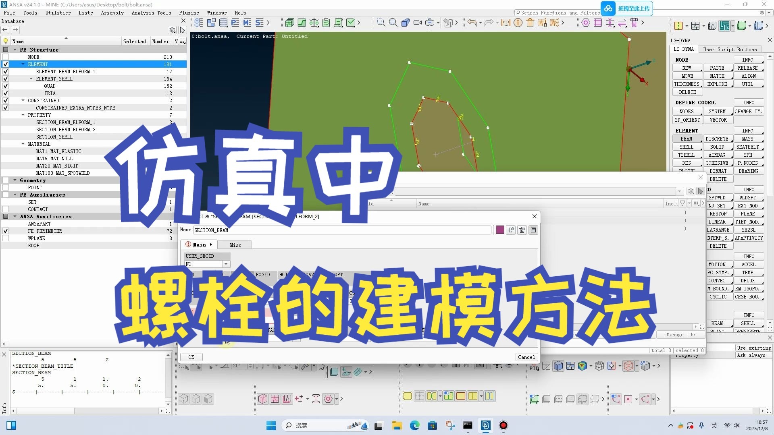The height and width of the screenshot is (435, 774).
Task: Click the orange trash Delete icon
Action: [530, 23]
